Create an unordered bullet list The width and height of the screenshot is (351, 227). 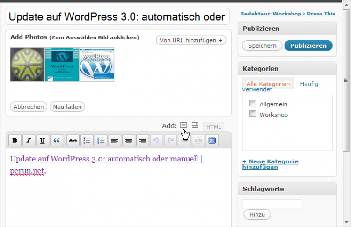(87, 140)
